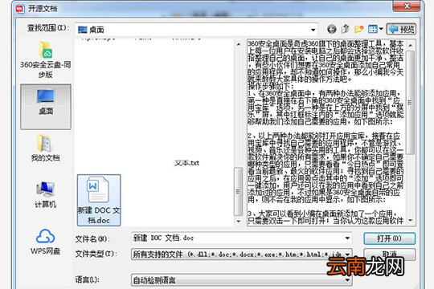Click the 取消 cancel button
The image size is (434, 289).
(x=390, y=254)
